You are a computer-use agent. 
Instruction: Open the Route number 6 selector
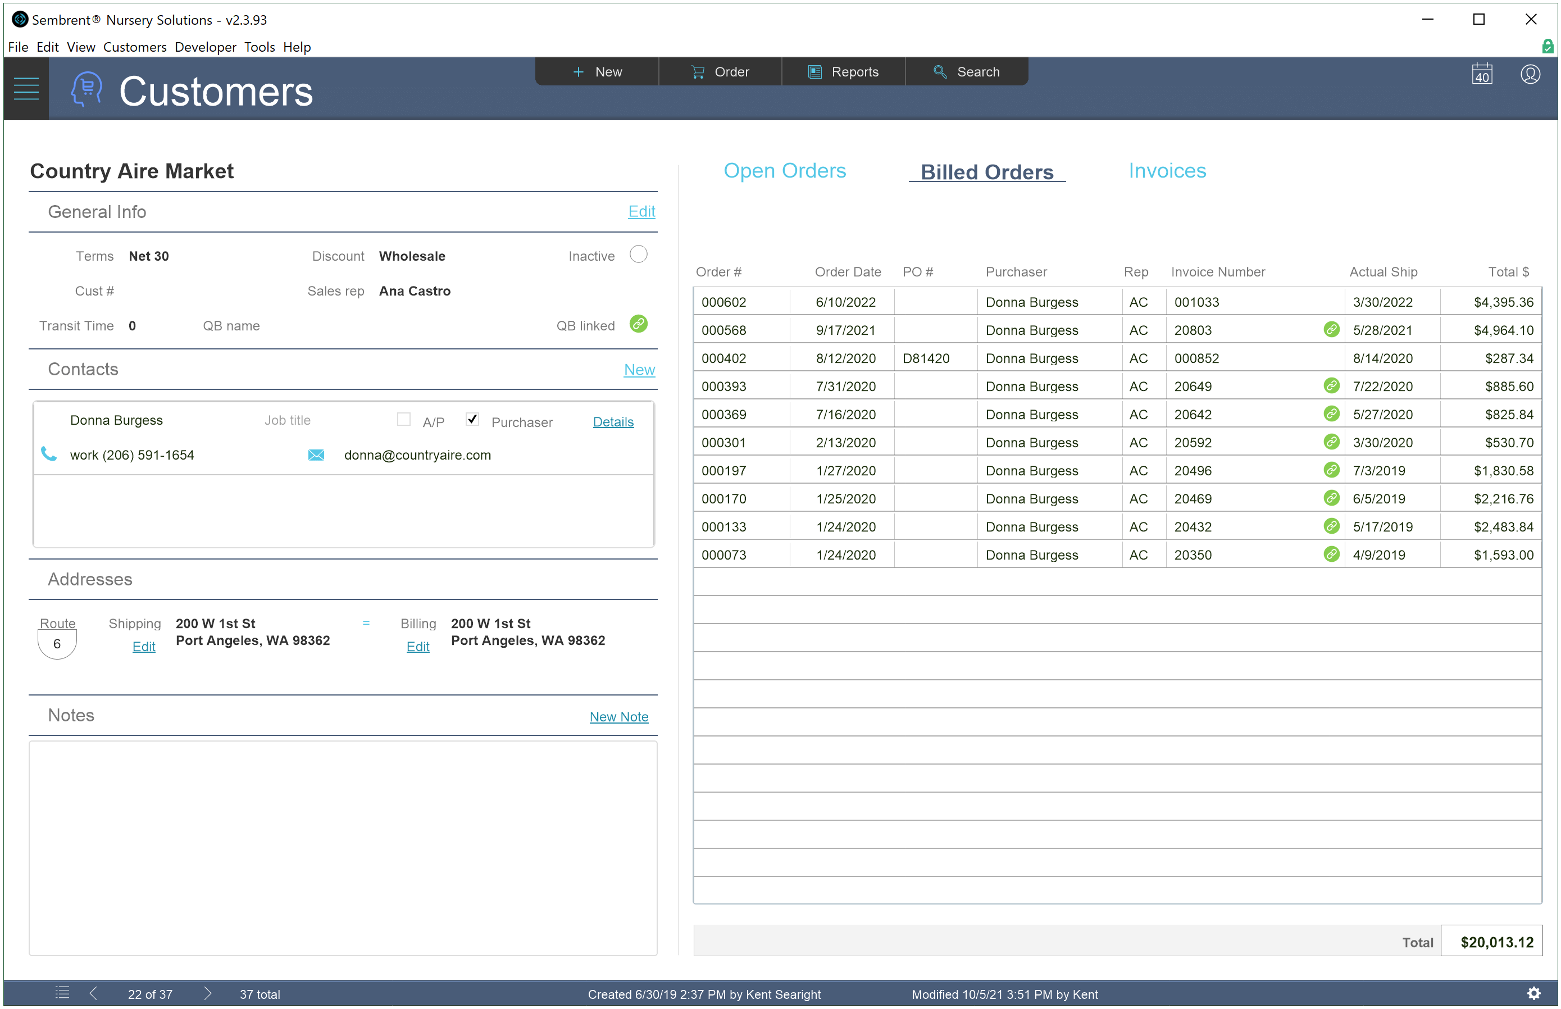tap(57, 643)
